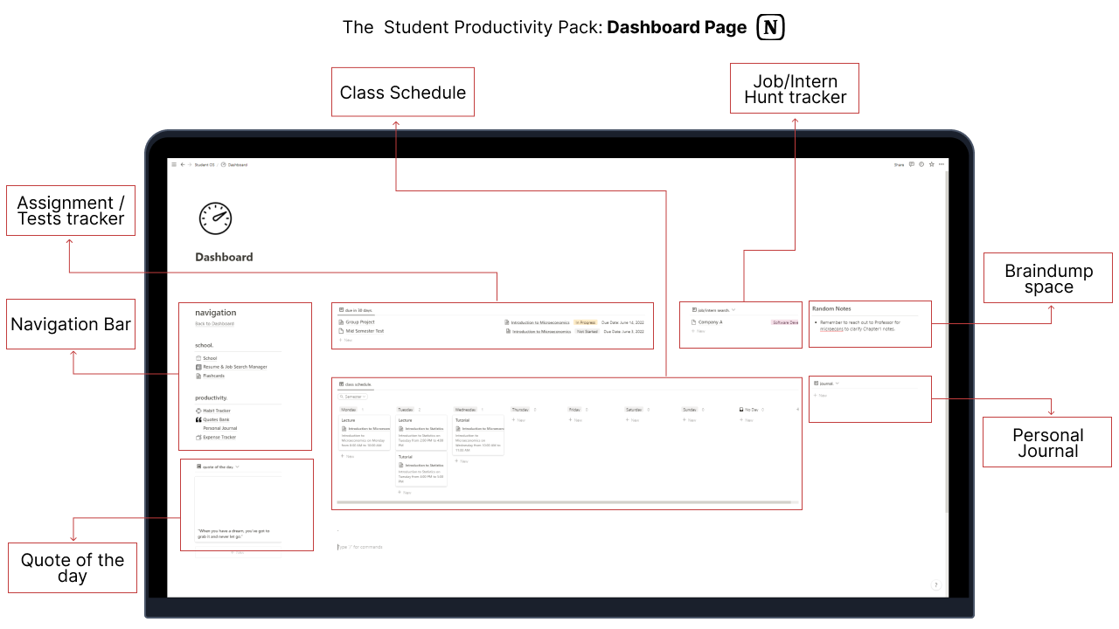Click the empty block reading Type / for commands

361,547
